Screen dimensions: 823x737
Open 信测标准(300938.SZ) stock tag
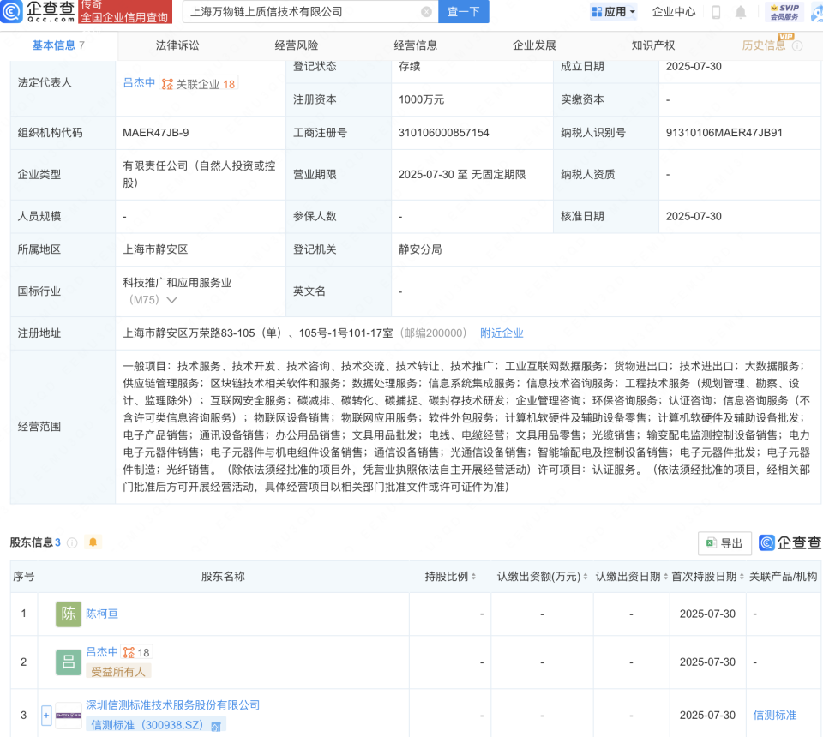[156, 725]
